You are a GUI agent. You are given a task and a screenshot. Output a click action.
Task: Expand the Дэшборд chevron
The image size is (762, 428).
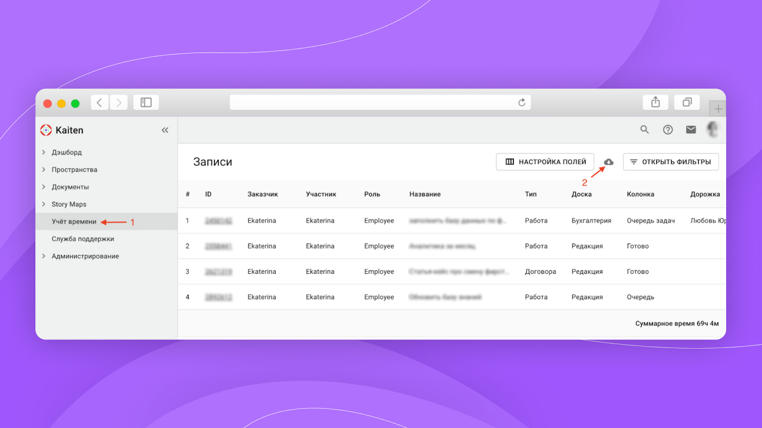pyautogui.click(x=44, y=152)
